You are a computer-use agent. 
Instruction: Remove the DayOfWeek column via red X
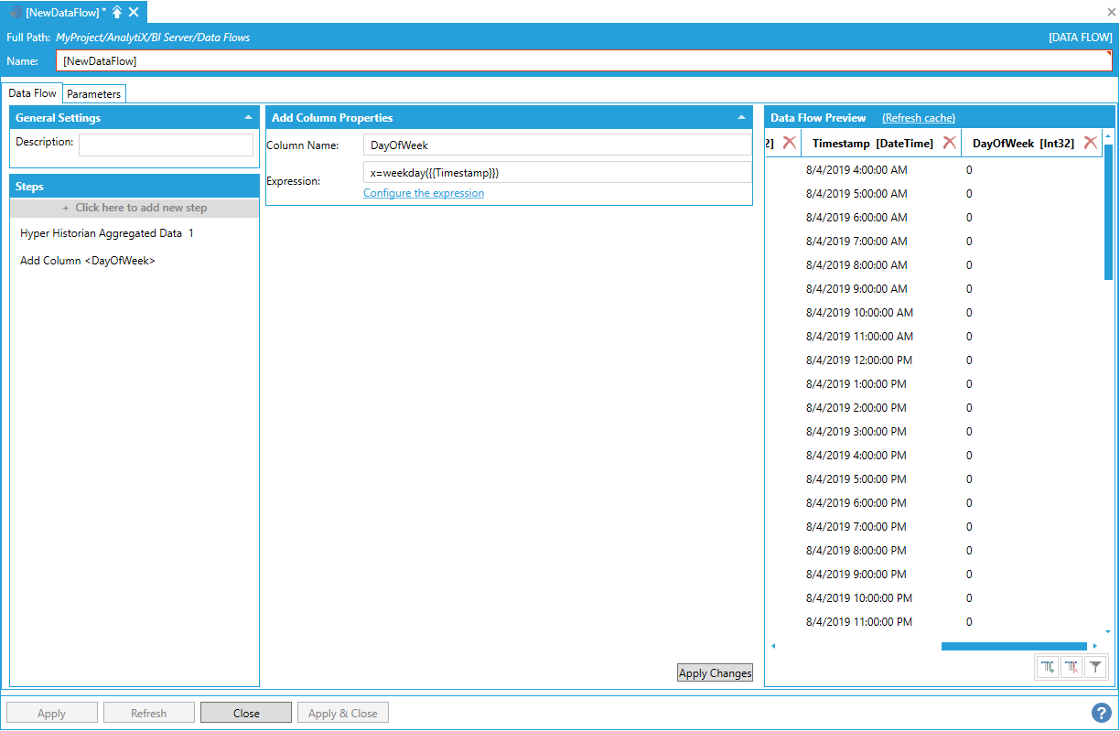[1090, 143]
